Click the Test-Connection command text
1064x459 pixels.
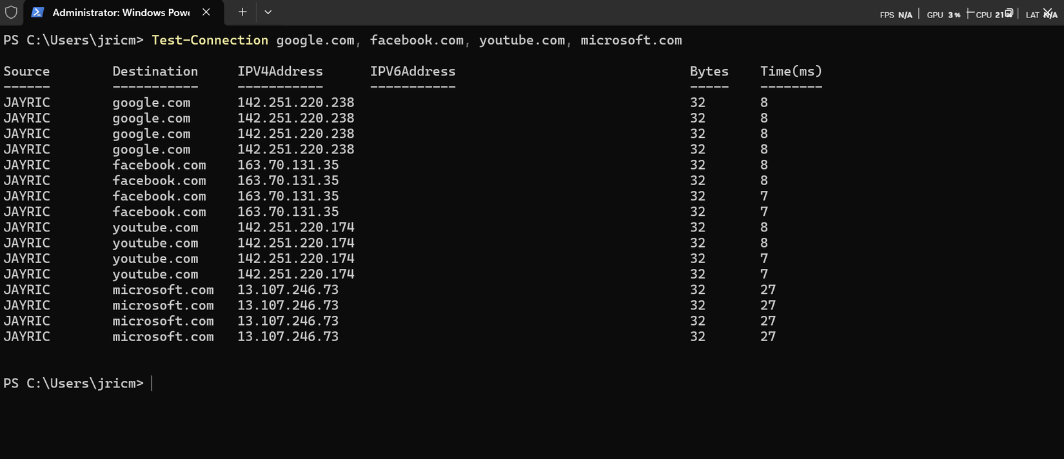point(209,40)
